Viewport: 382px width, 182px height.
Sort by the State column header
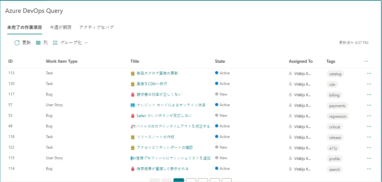click(x=220, y=61)
